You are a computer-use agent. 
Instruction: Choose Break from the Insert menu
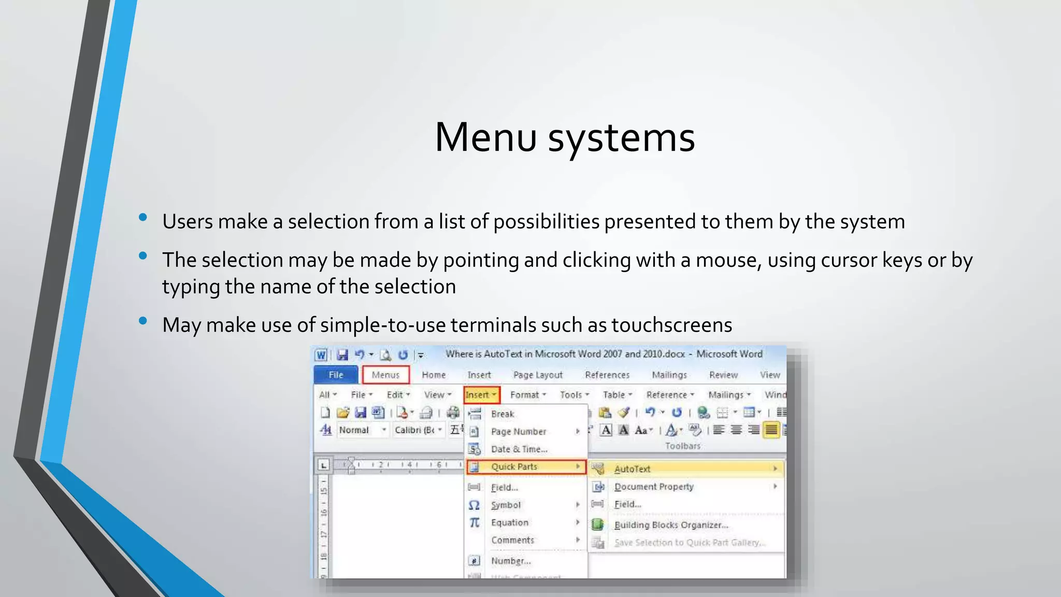(x=526, y=414)
